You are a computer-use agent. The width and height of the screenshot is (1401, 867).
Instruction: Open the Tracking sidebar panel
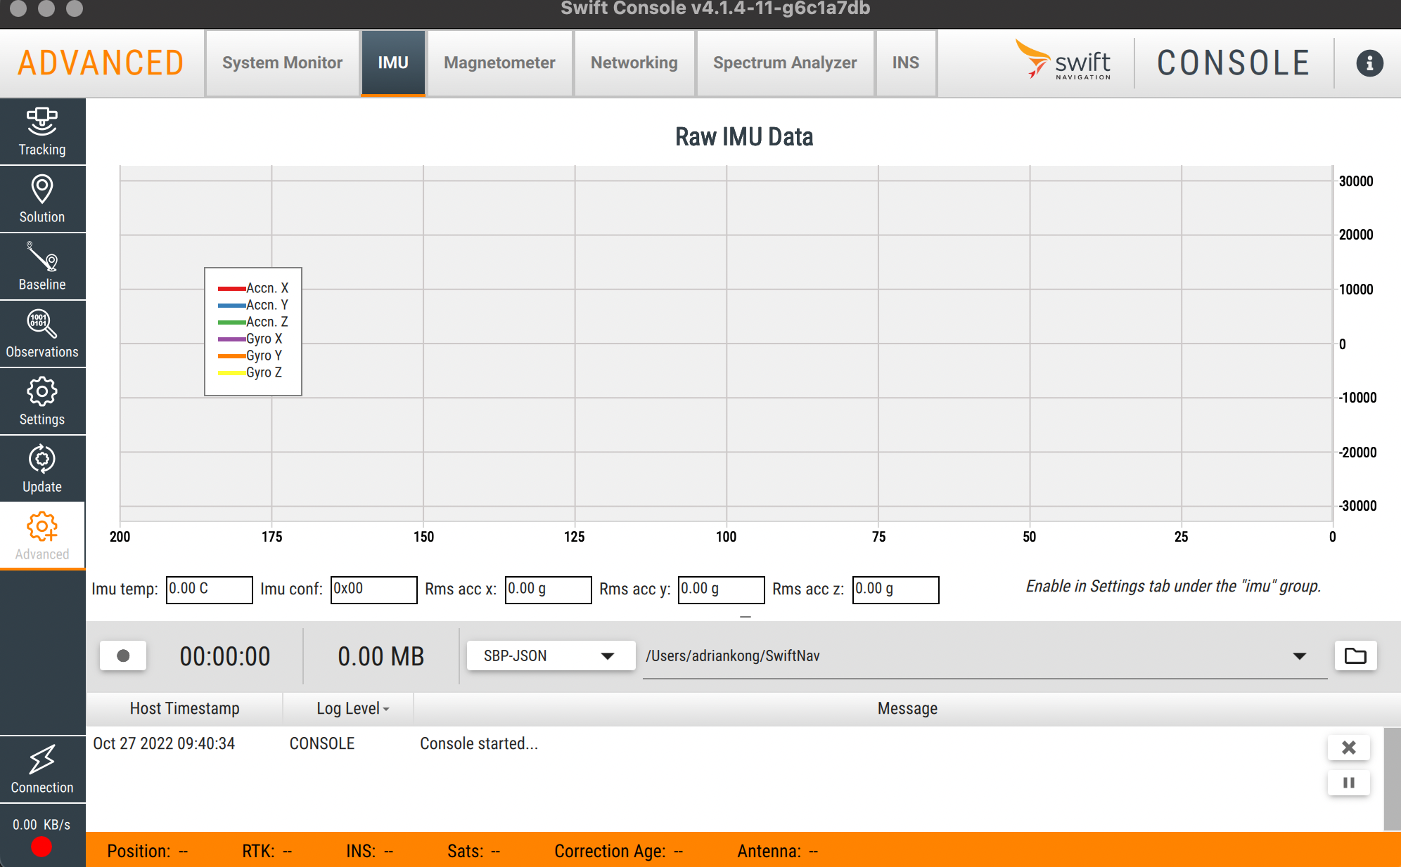(x=42, y=131)
